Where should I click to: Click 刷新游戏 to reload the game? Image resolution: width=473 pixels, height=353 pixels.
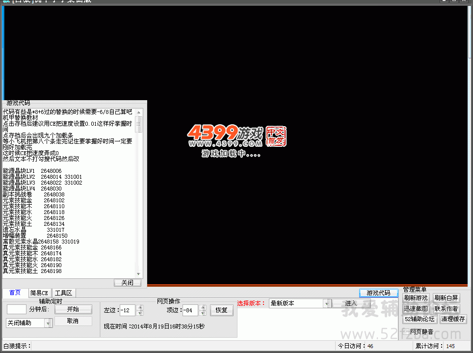click(x=416, y=298)
